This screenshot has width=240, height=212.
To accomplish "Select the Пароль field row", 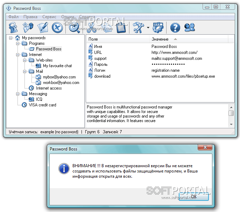I will (x=160, y=64).
